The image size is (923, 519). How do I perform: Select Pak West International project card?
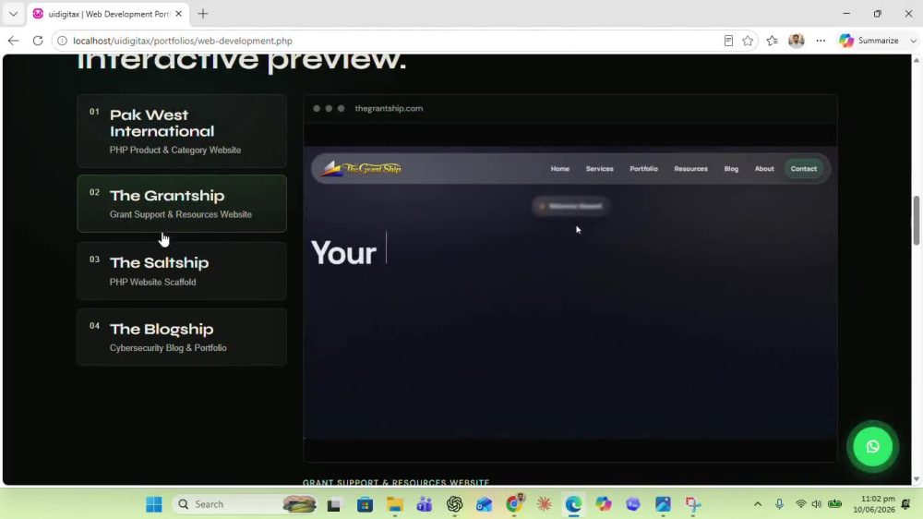click(182, 131)
